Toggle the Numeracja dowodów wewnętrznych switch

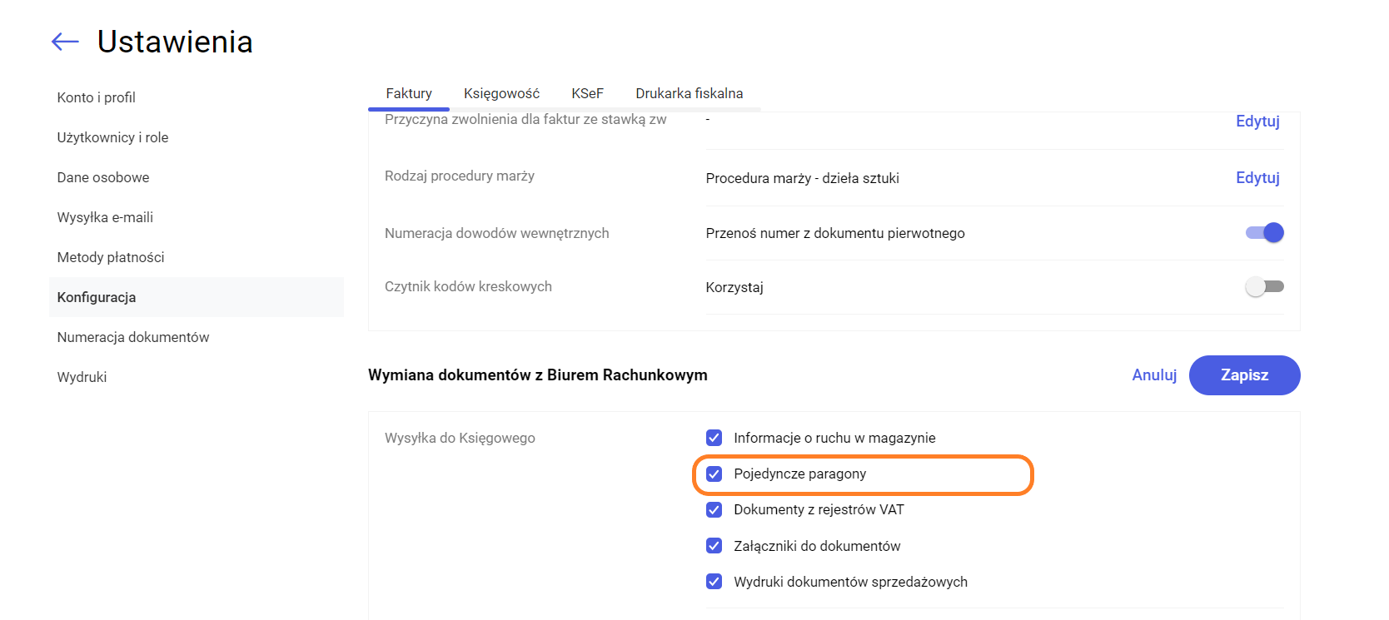pyautogui.click(x=1264, y=233)
